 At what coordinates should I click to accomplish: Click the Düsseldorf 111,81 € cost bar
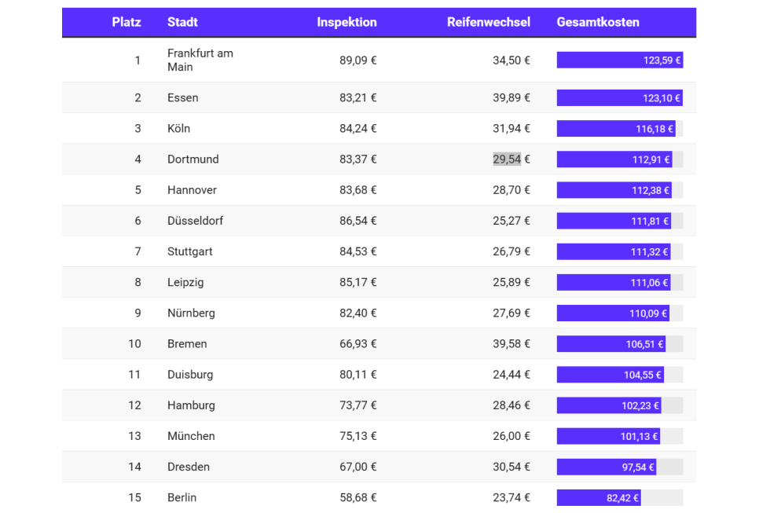(614, 222)
